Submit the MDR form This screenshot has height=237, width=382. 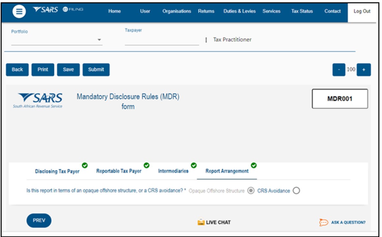pyautogui.click(x=96, y=70)
